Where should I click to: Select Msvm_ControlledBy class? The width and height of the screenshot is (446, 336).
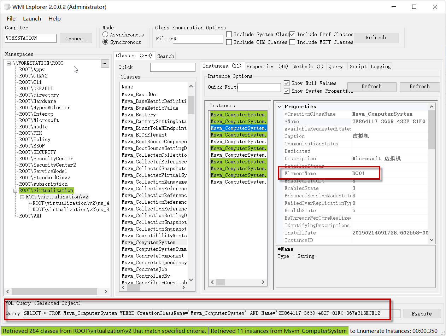(x=146, y=276)
